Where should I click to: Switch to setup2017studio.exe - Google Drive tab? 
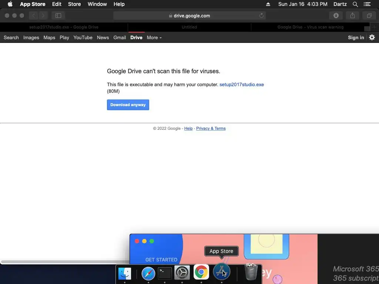pyautogui.click(x=64, y=27)
